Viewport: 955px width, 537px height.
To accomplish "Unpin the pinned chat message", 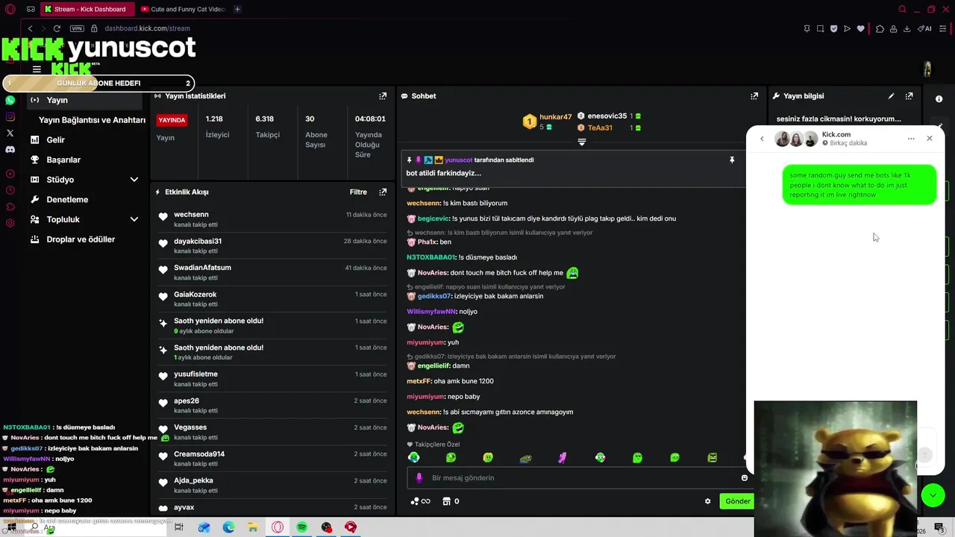I will [x=732, y=160].
